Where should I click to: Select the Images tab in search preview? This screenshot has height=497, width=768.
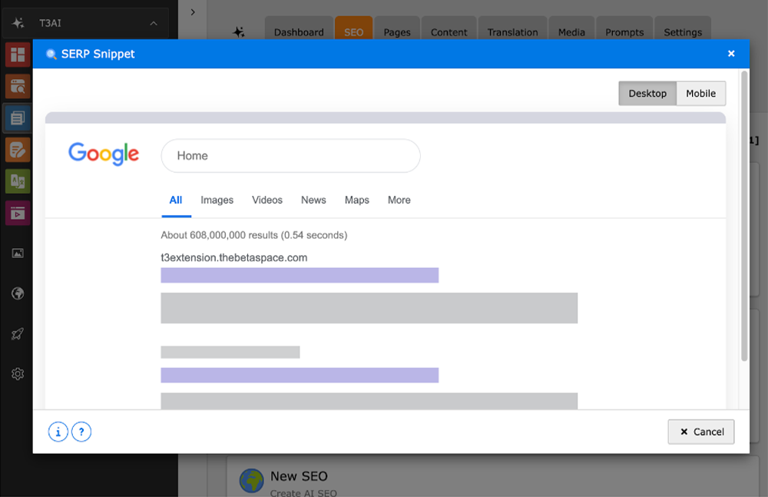click(217, 200)
